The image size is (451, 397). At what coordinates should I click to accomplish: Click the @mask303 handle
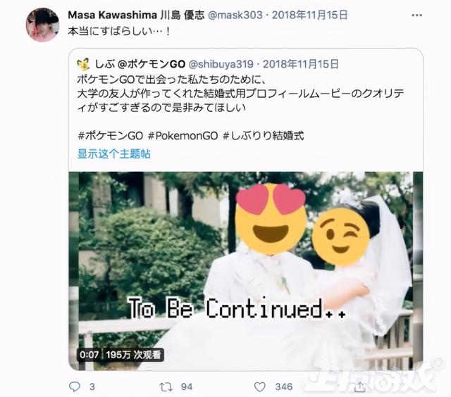coord(235,15)
